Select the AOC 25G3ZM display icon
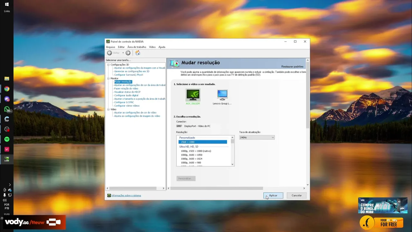 (193, 95)
